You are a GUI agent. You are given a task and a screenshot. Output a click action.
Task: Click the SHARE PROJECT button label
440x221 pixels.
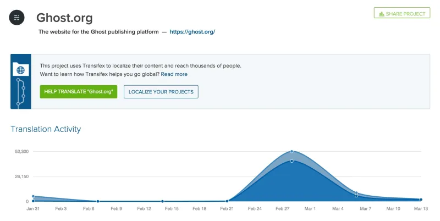point(406,14)
